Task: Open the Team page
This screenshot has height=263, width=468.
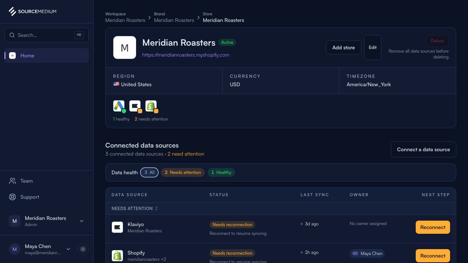Action: [x=46, y=181]
